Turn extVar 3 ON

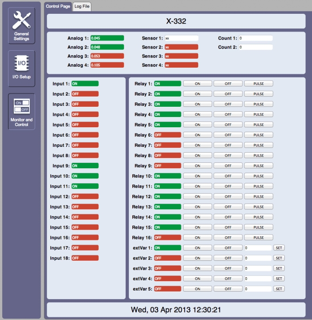click(x=197, y=268)
